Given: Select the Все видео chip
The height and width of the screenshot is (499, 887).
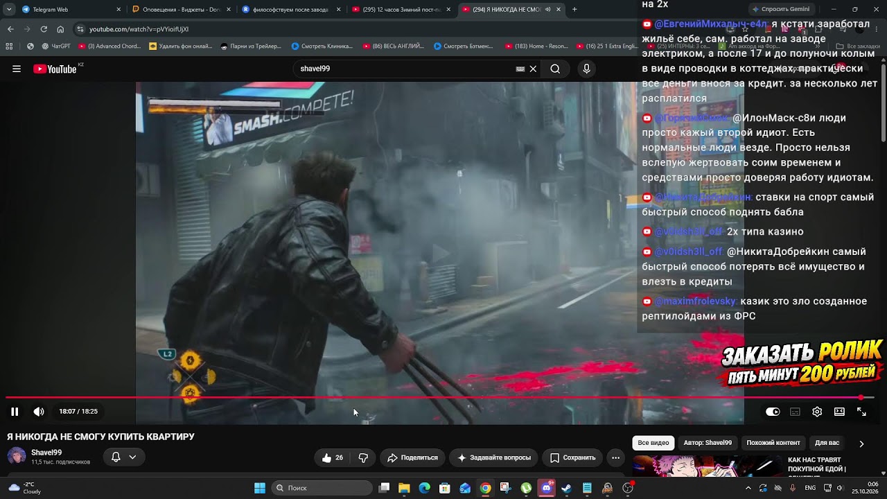Looking at the screenshot, I should [x=653, y=443].
